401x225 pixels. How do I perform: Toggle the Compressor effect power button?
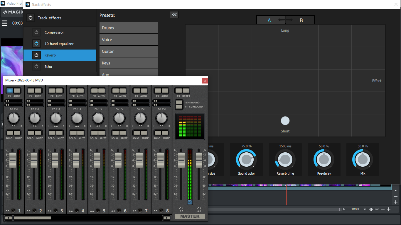pyautogui.click(x=36, y=32)
